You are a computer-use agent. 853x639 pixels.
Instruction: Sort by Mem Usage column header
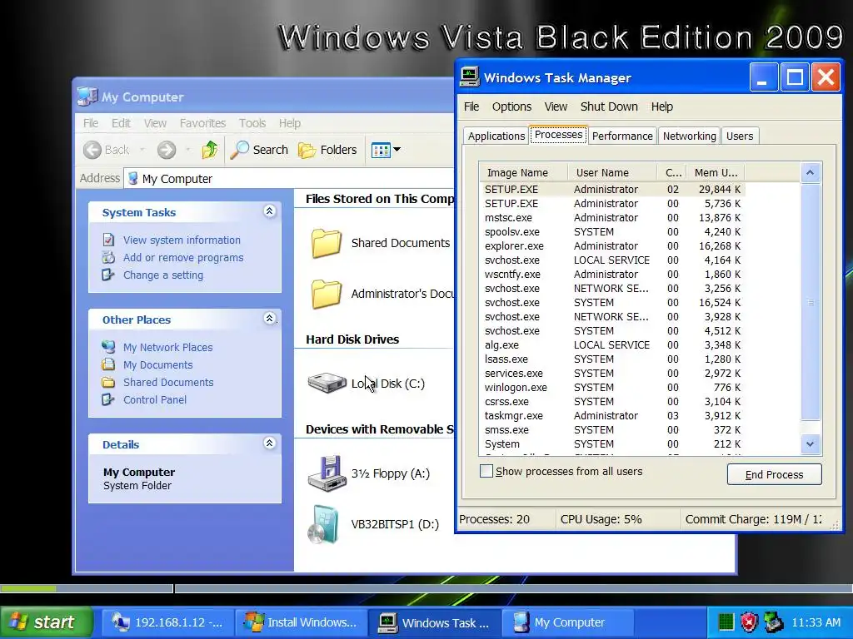click(716, 173)
